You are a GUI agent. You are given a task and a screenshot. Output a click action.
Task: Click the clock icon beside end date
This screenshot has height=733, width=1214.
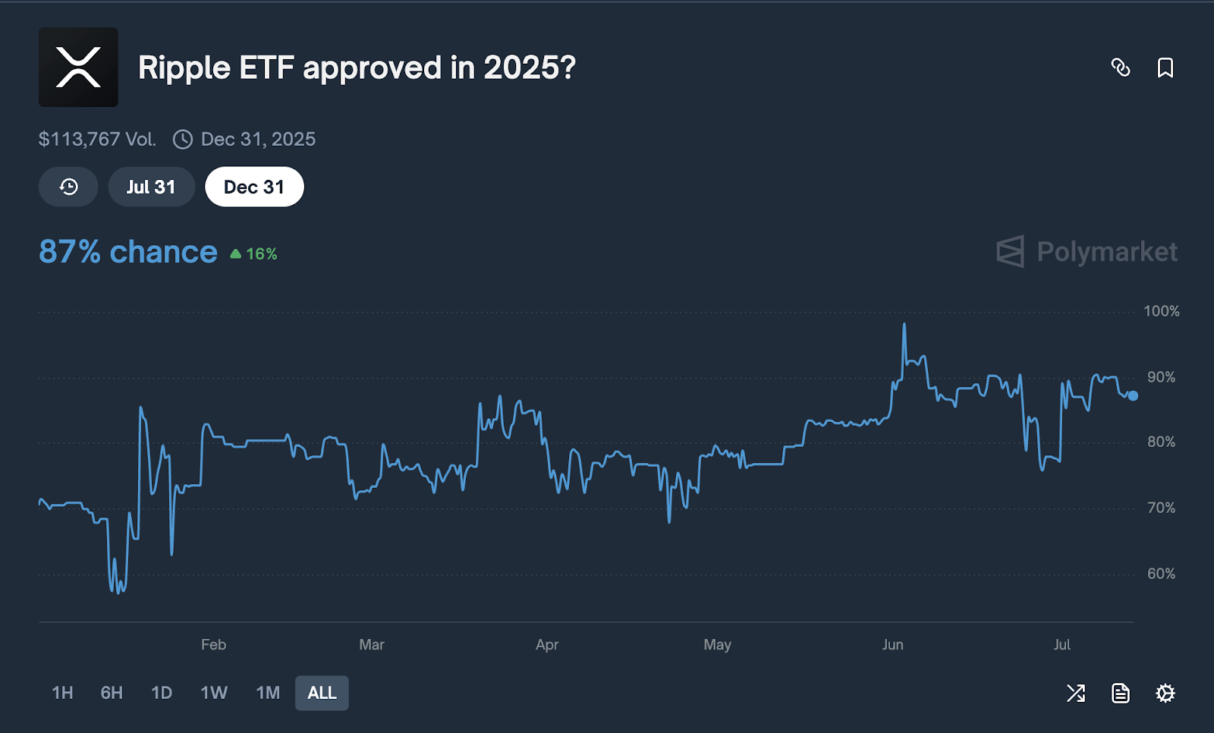pyautogui.click(x=183, y=140)
